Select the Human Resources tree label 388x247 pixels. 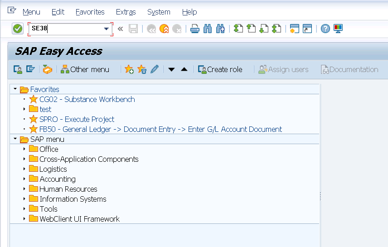pyautogui.click(x=68, y=189)
